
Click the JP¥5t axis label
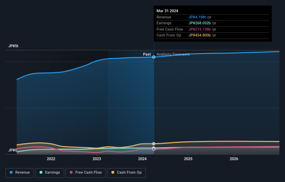(13, 46)
